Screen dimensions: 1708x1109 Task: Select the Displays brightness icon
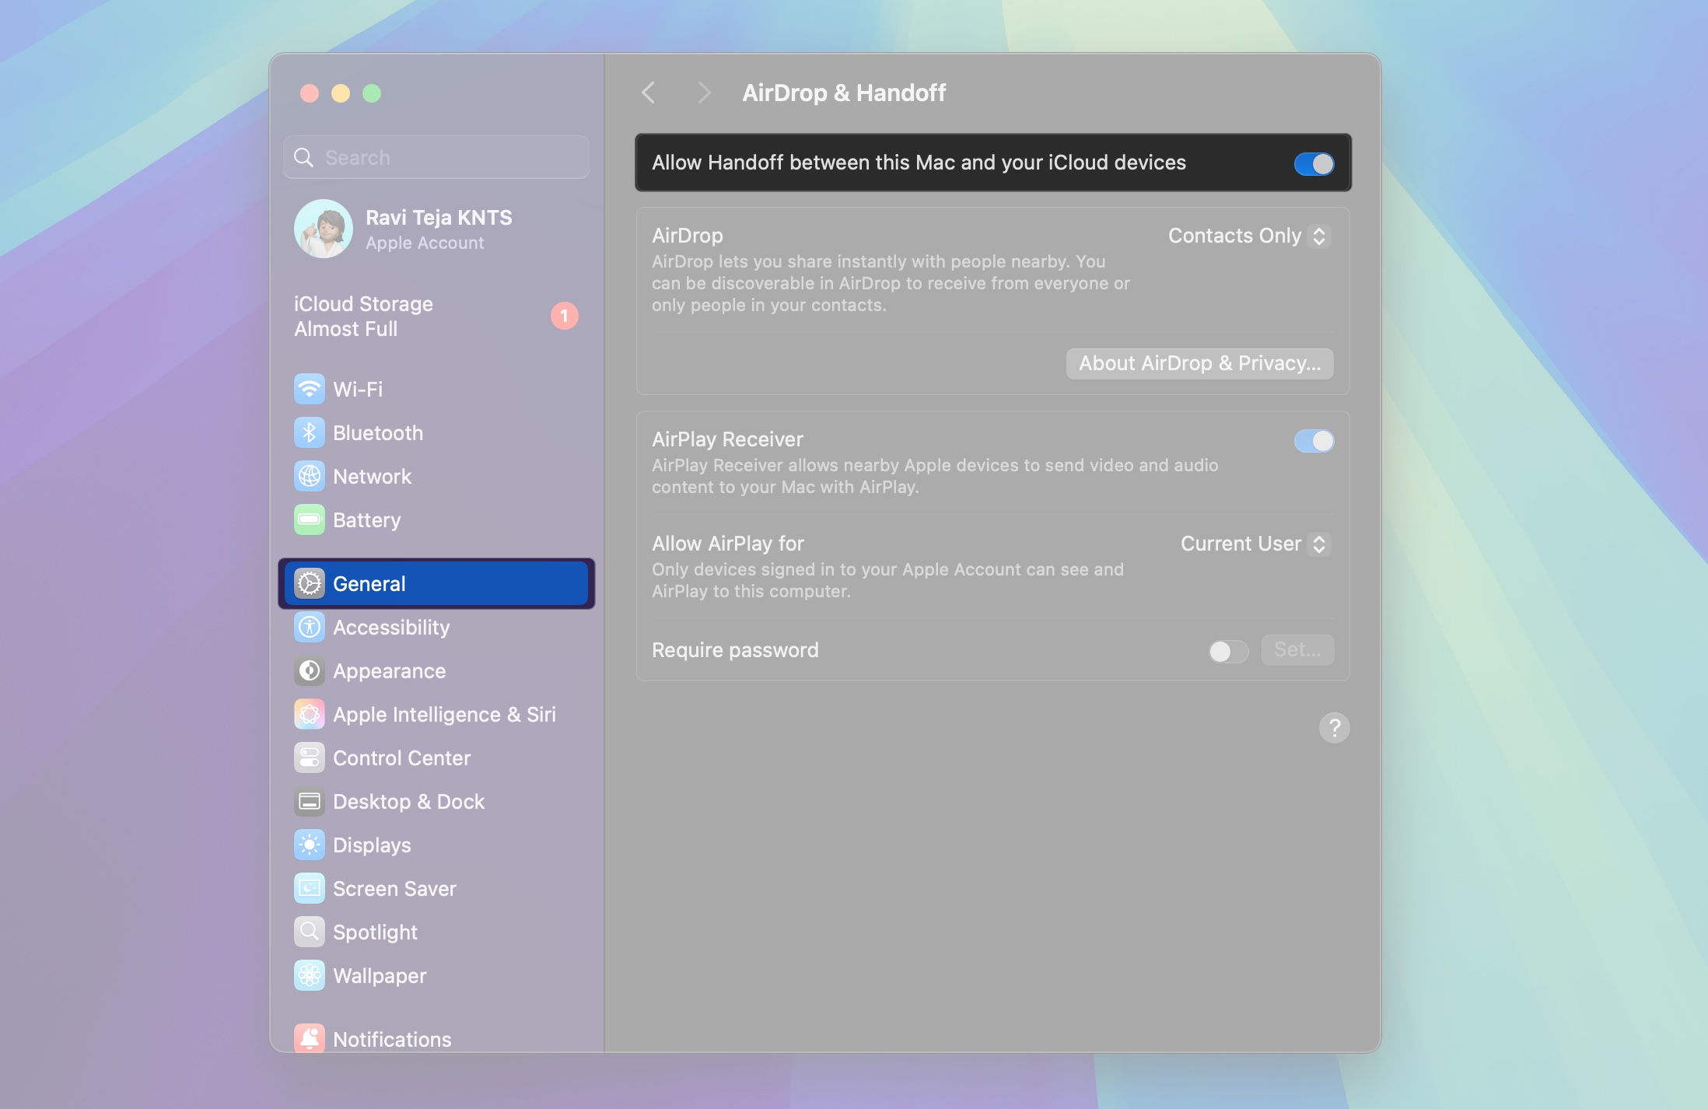[310, 845]
